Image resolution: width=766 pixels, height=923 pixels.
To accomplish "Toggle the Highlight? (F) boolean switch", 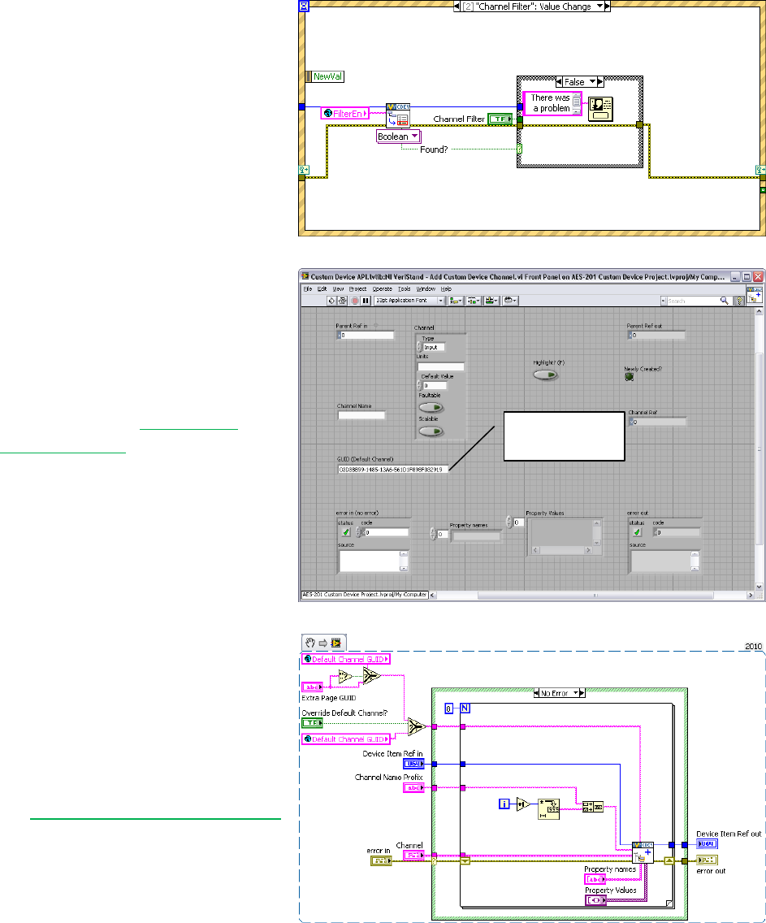I will [x=545, y=375].
